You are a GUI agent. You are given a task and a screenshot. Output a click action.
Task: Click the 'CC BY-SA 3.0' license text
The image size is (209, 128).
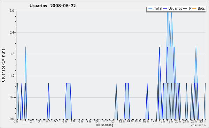point(198,125)
